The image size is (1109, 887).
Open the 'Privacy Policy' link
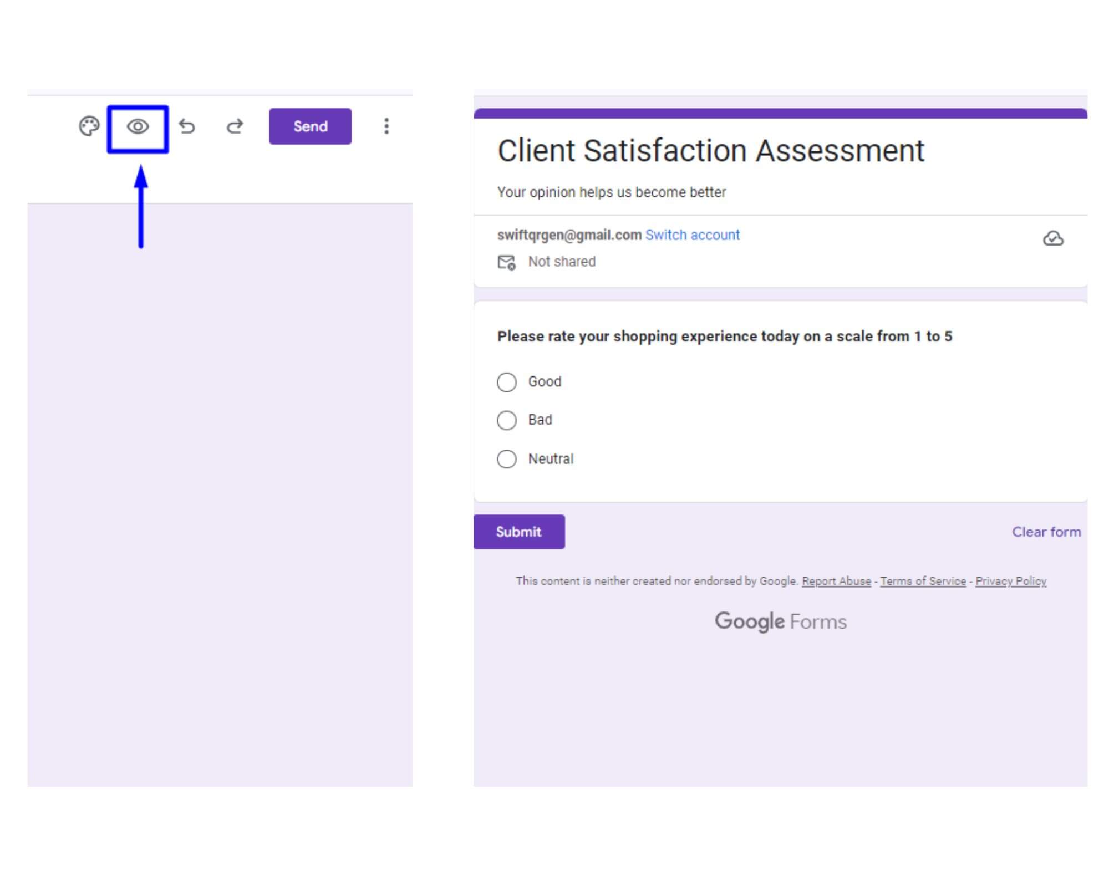click(1011, 581)
